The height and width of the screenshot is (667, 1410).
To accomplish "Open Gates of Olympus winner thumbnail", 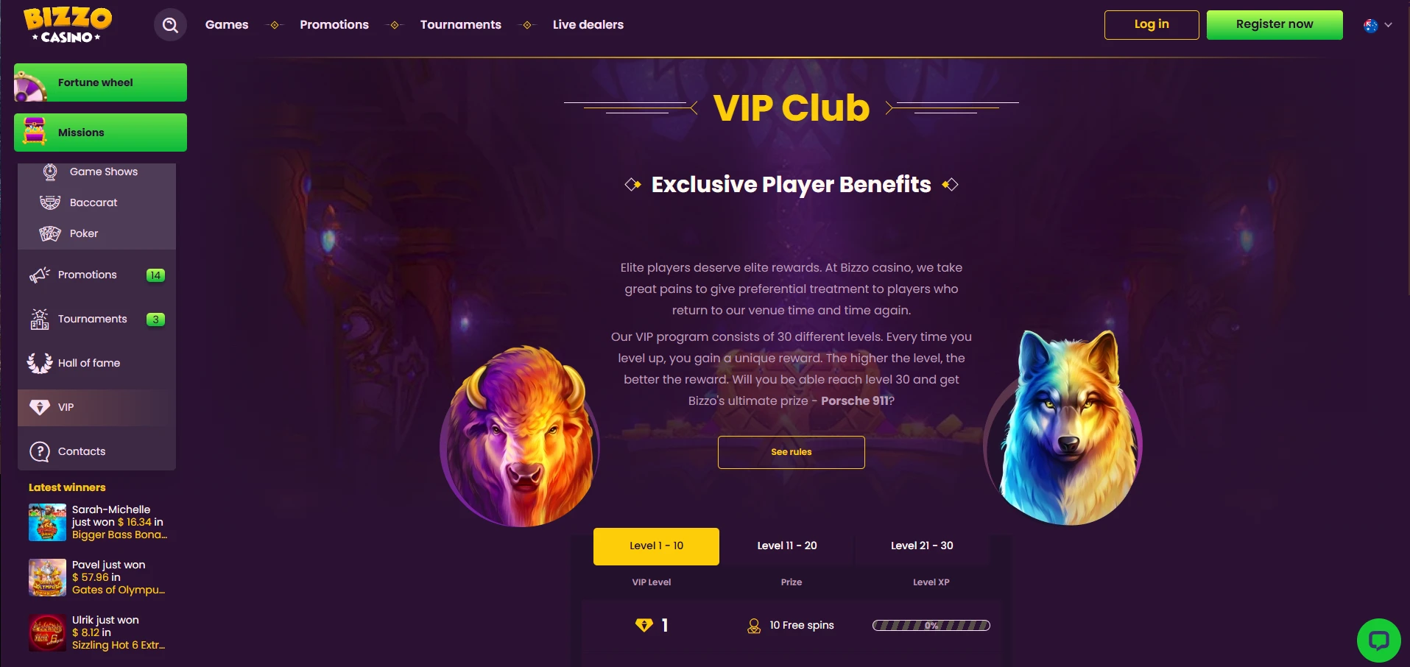I will pyautogui.click(x=47, y=577).
